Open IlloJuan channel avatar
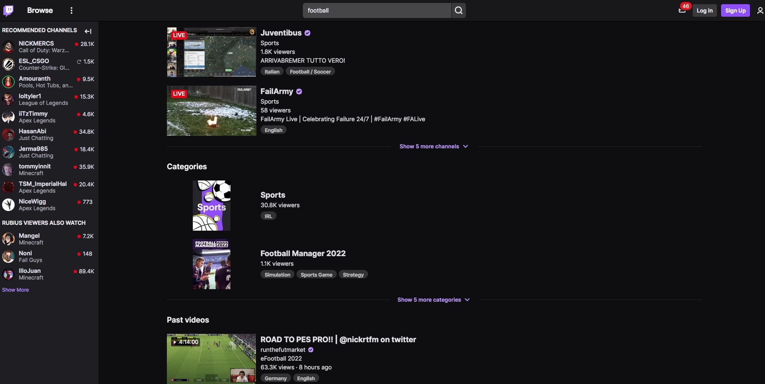765x384 pixels. [8, 274]
